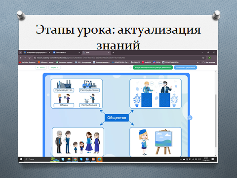Click the Назад navigation button
This screenshot has height=178, width=237.
tap(41, 67)
